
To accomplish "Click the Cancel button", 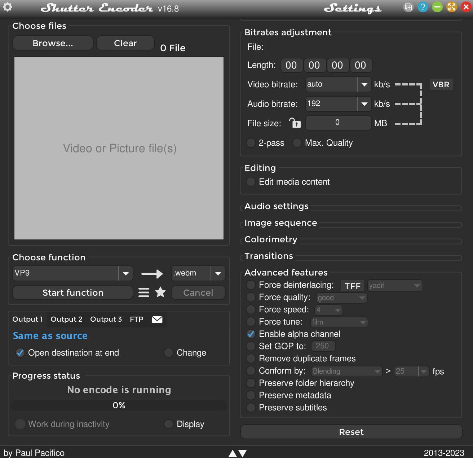I will (x=198, y=292).
